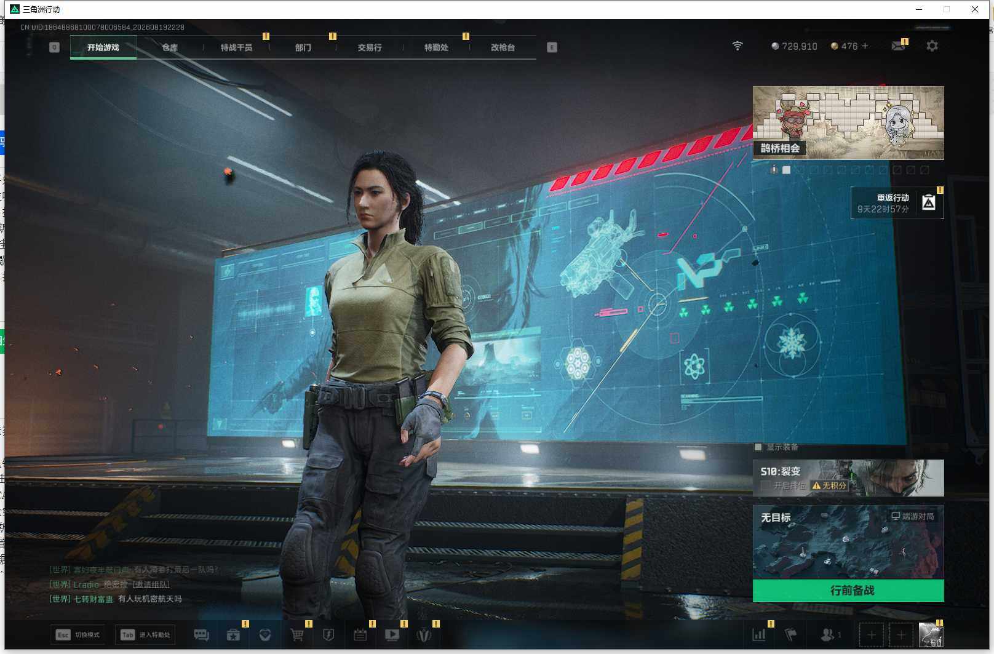Viewport: 994px width, 654px height.
Task: Click the Q key icon left of tabs
Action: (54, 47)
